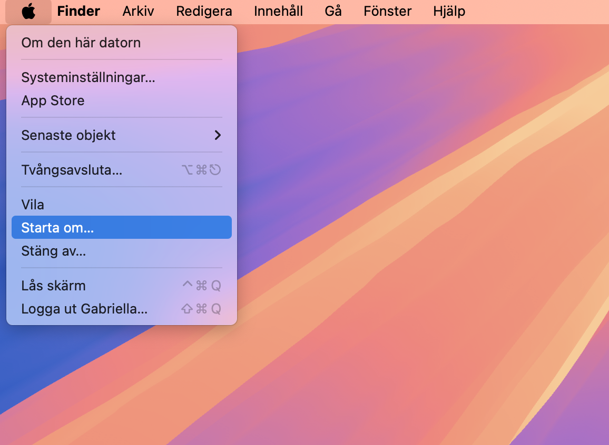Click the Apple logo menu icon
609x445 pixels.
(x=28, y=12)
